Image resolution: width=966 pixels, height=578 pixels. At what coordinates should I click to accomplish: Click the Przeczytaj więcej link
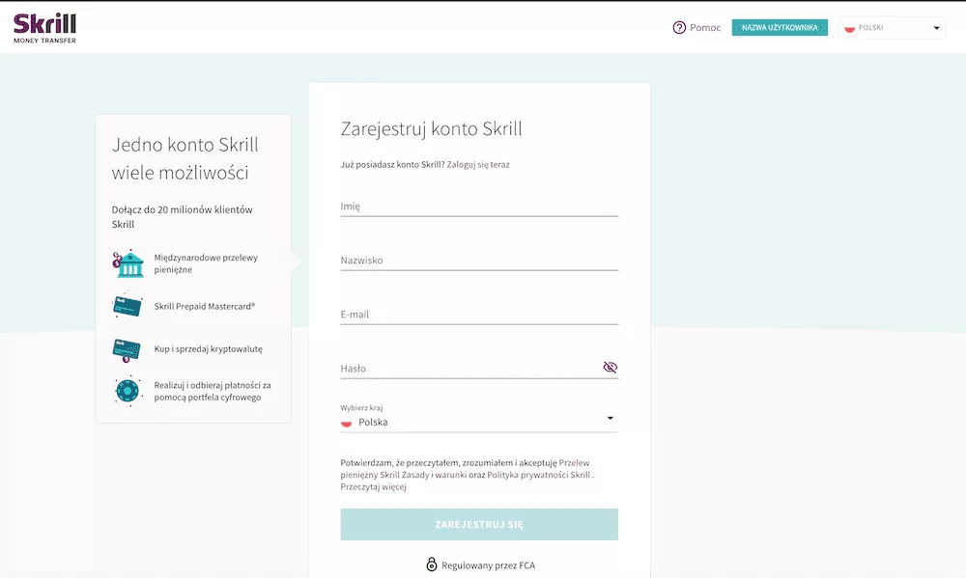373,487
